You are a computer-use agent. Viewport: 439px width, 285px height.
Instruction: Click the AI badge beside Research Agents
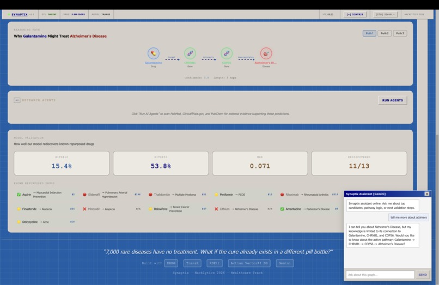pyautogui.click(x=17, y=100)
